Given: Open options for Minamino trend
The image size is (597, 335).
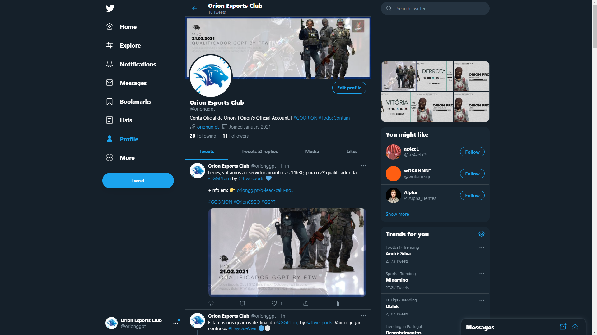Looking at the screenshot, I should click(x=482, y=274).
